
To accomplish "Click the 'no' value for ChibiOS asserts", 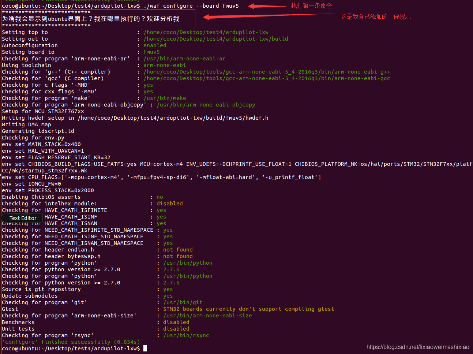I will pyautogui.click(x=160, y=197).
